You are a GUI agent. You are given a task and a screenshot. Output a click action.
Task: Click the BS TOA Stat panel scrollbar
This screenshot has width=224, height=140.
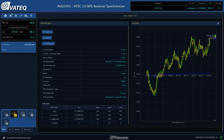[x=128, y=75]
